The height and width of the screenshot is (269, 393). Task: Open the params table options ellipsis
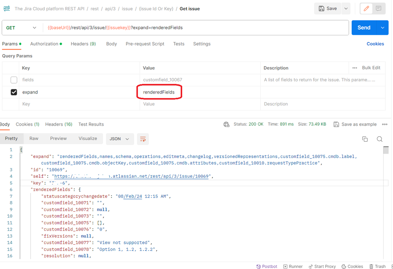[355, 68]
